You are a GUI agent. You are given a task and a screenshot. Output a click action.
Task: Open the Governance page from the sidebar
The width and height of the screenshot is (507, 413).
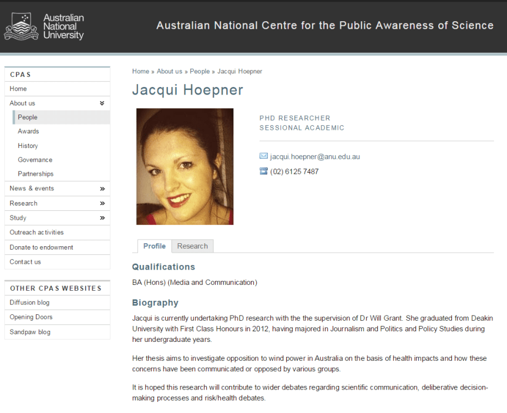pyautogui.click(x=35, y=159)
